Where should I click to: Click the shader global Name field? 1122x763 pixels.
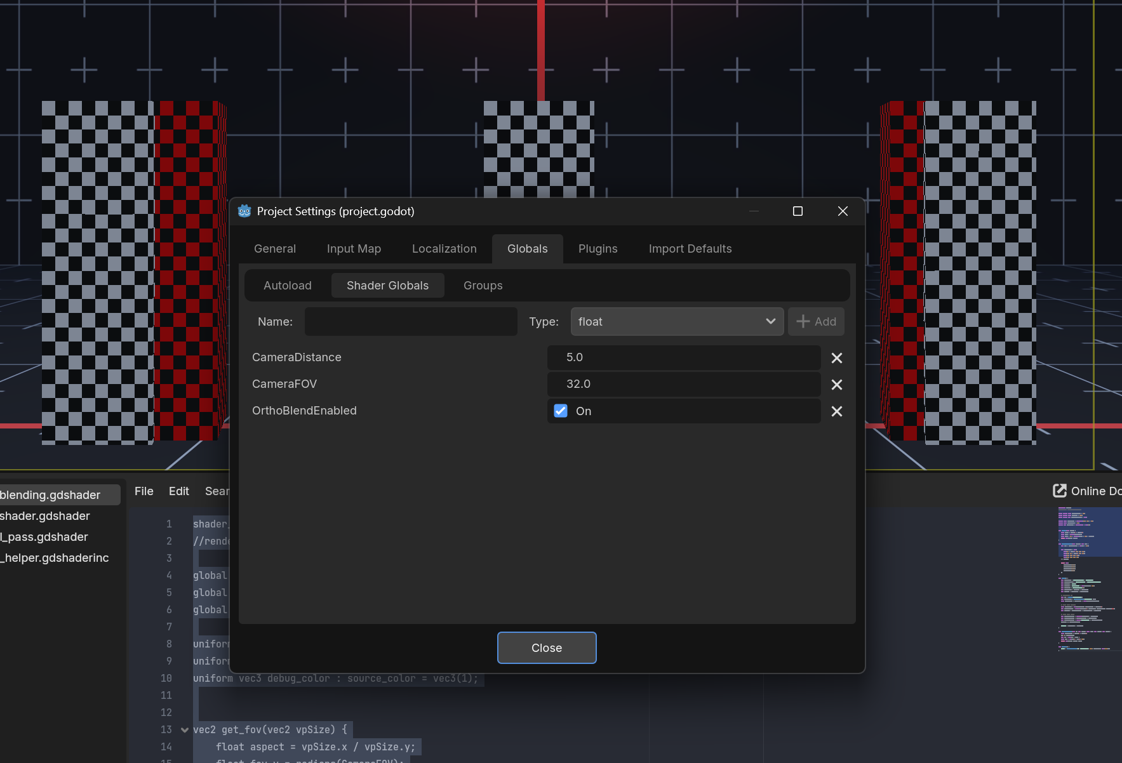click(411, 322)
